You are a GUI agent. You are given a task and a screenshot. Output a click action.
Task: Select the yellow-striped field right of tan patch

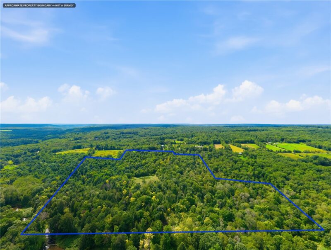[236, 148]
